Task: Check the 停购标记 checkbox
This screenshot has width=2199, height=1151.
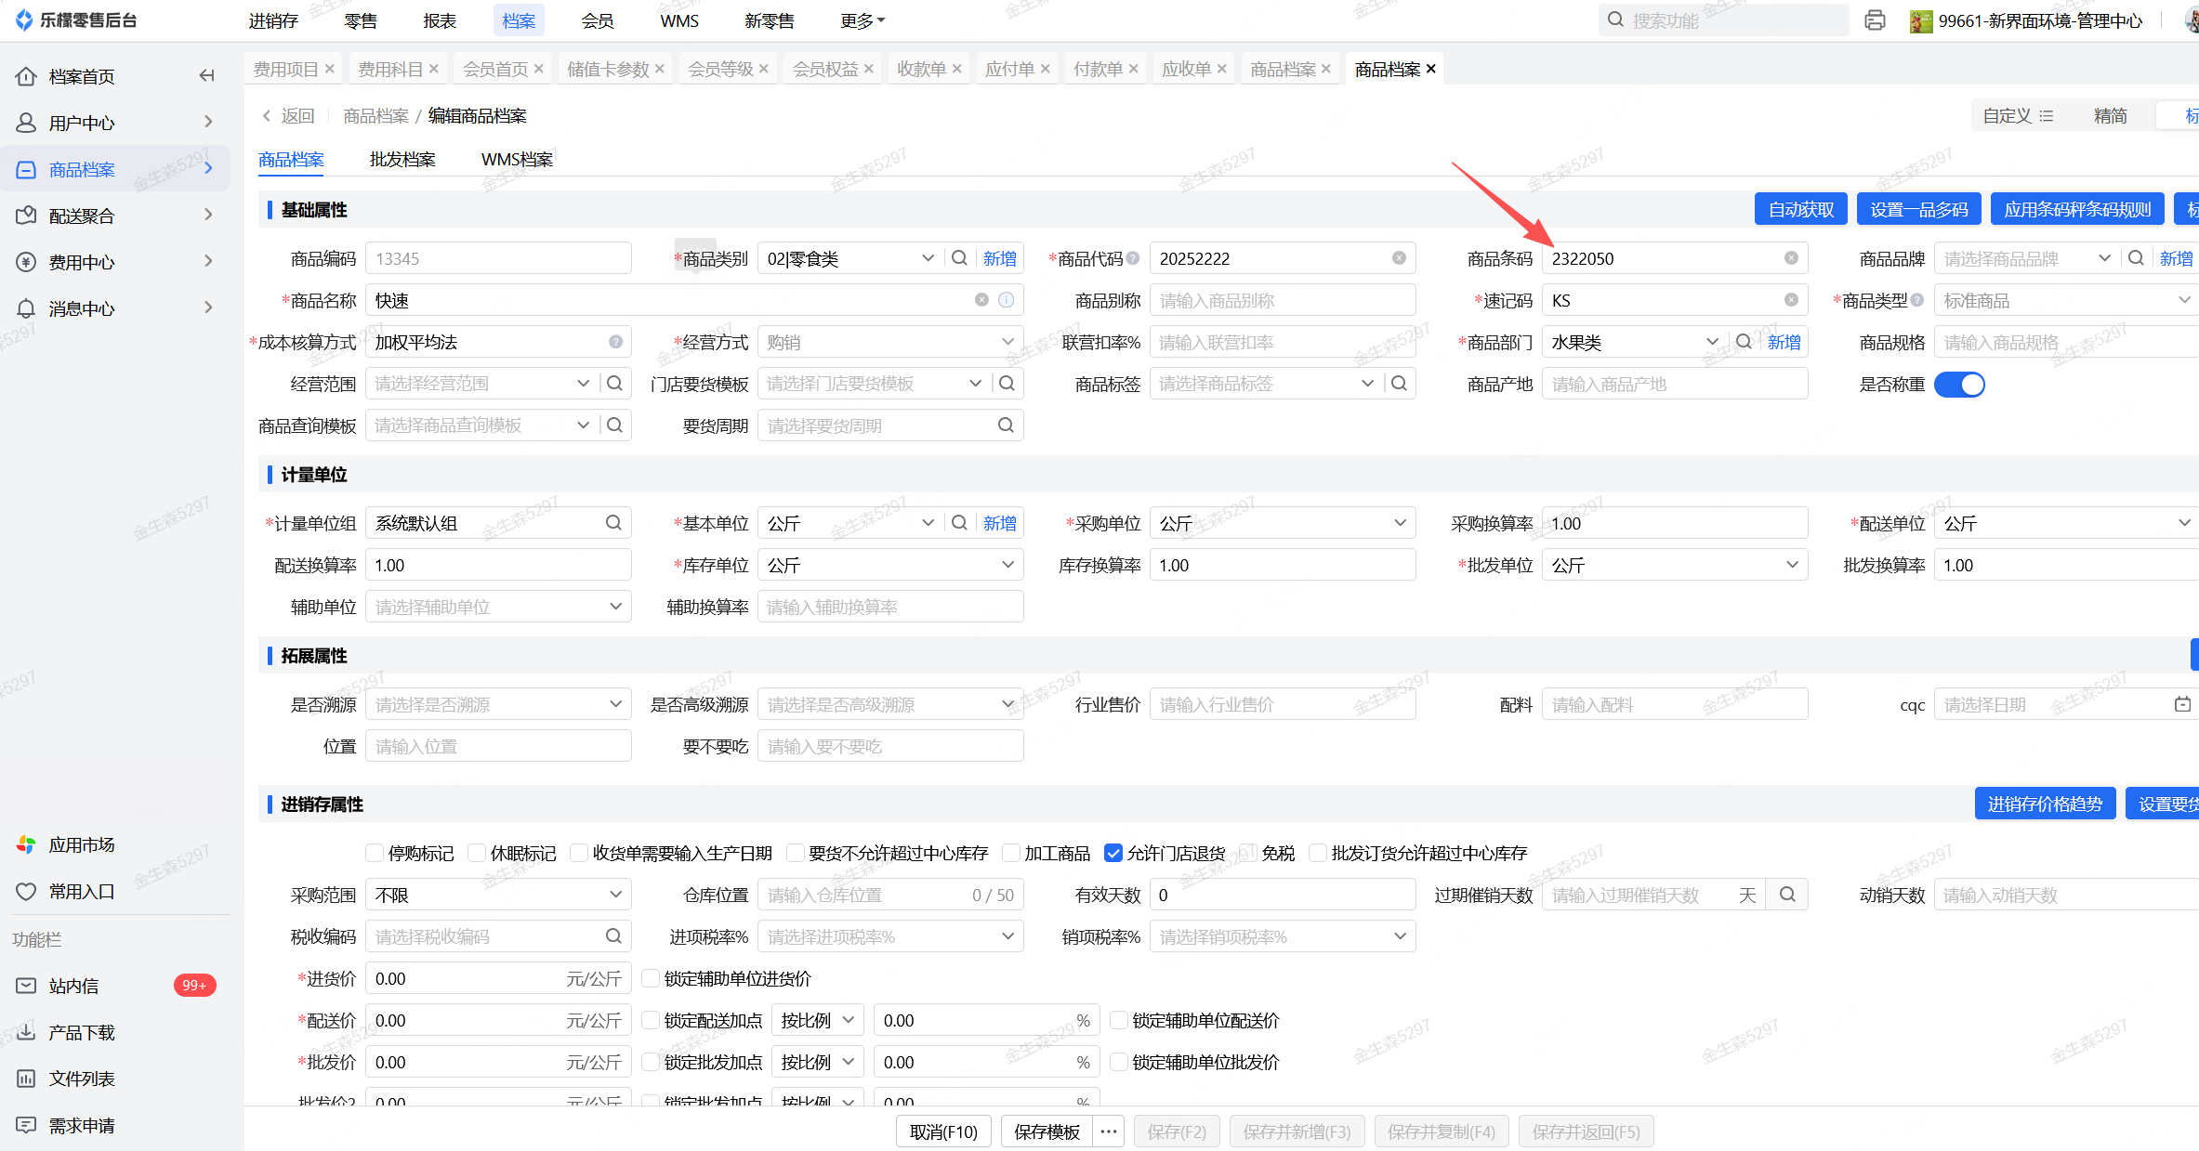Action: click(375, 853)
